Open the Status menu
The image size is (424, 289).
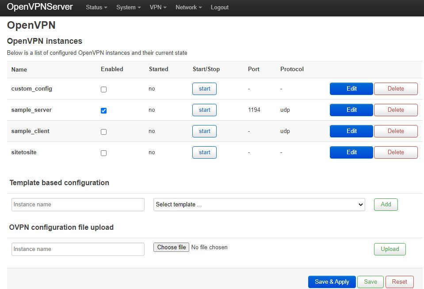pyautogui.click(x=96, y=8)
